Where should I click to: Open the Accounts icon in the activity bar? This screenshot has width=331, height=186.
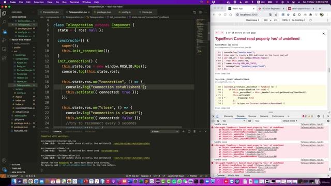pos(4,161)
